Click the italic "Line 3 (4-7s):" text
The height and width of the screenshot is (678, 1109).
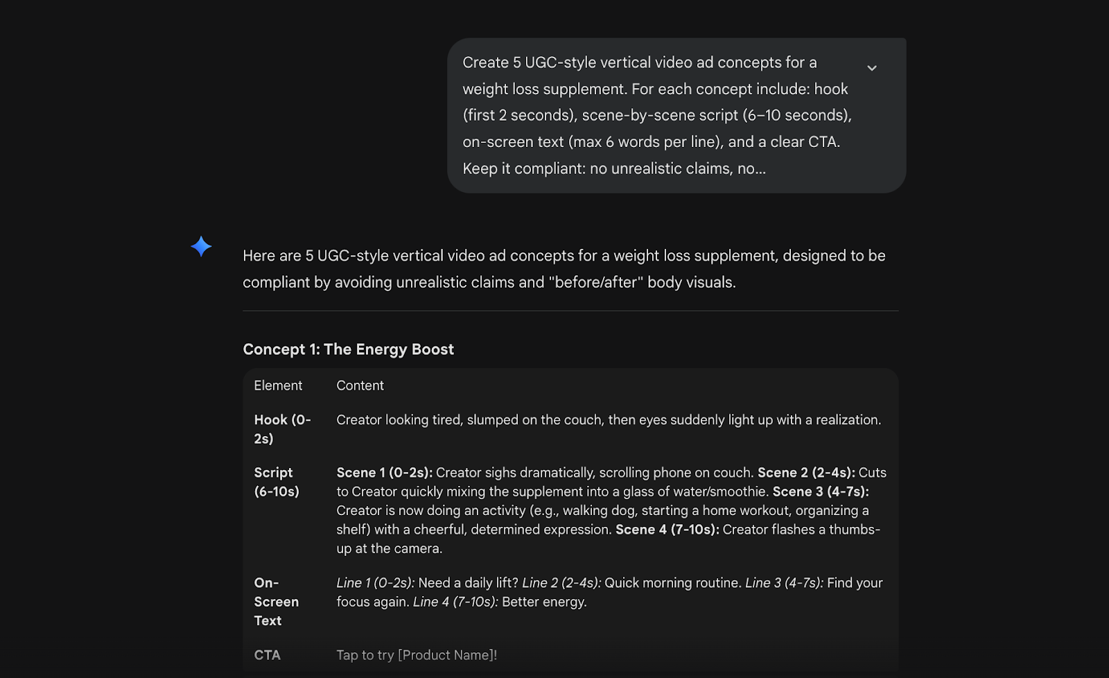click(x=784, y=583)
